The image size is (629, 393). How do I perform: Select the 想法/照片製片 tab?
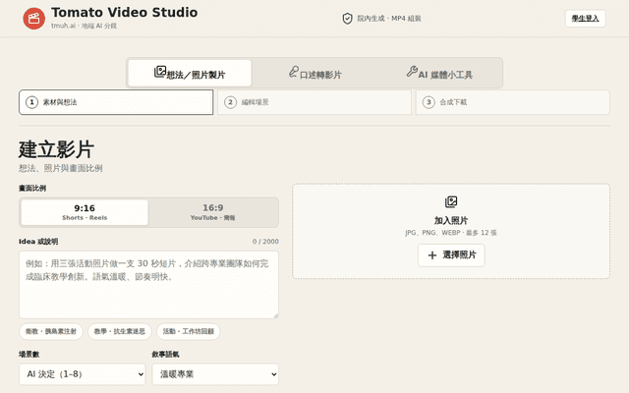click(190, 73)
